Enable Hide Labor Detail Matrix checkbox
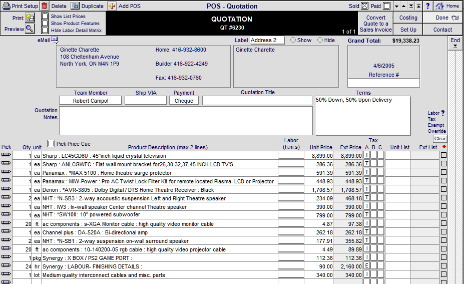This screenshot has width=464, height=284. pos(45,30)
